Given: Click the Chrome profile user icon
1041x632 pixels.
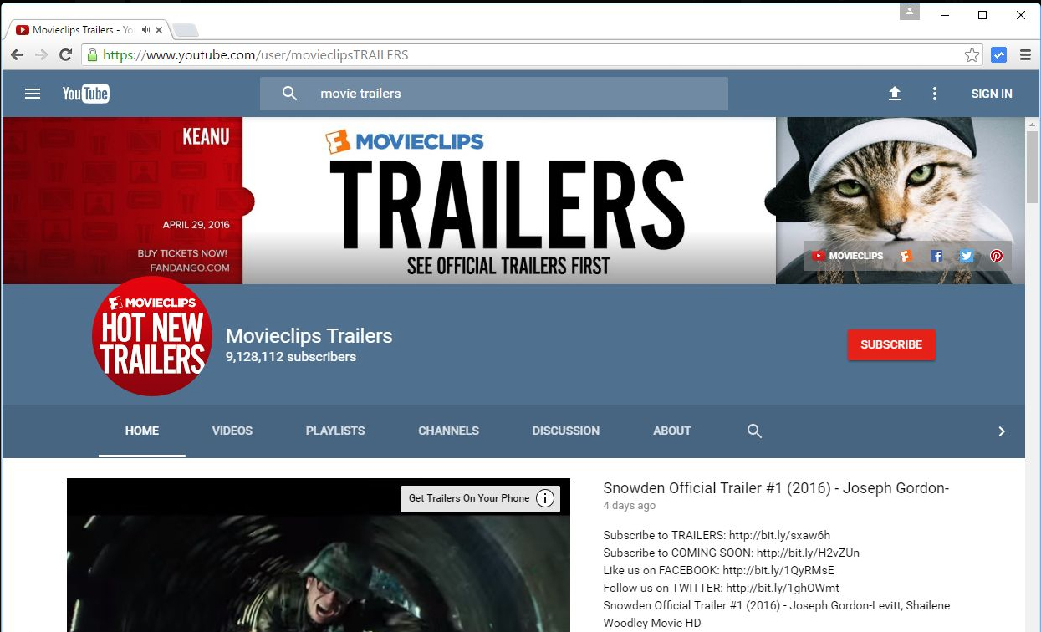Looking at the screenshot, I should point(909,13).
